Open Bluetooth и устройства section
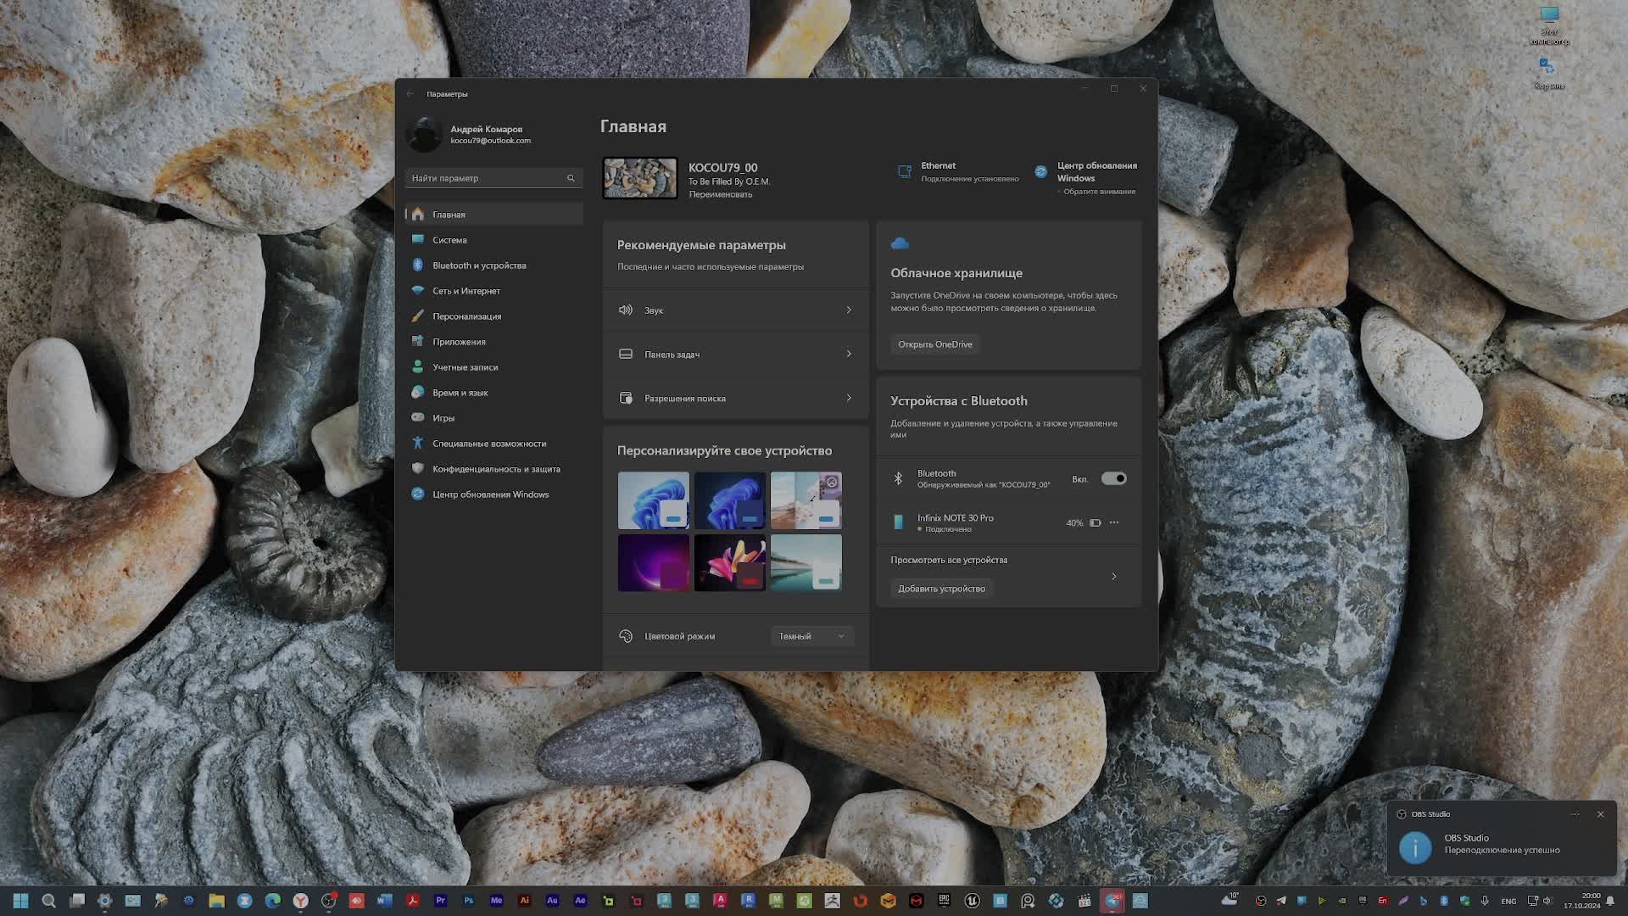 coord(494,265)
